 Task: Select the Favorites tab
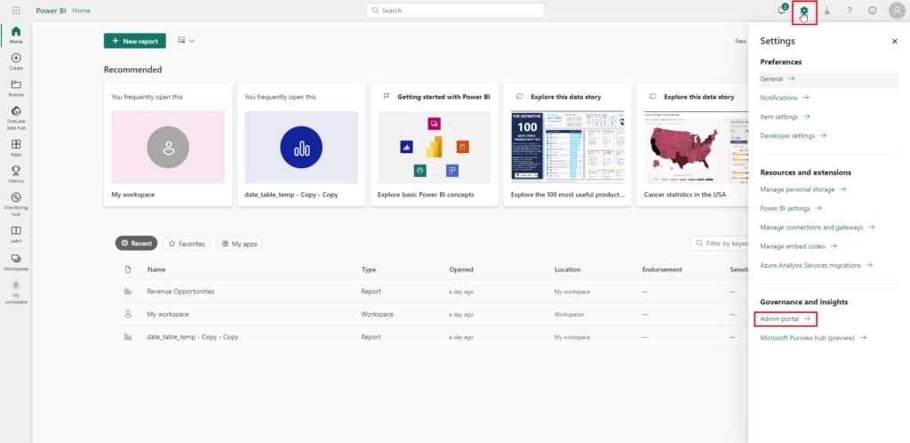pos(187,244)
